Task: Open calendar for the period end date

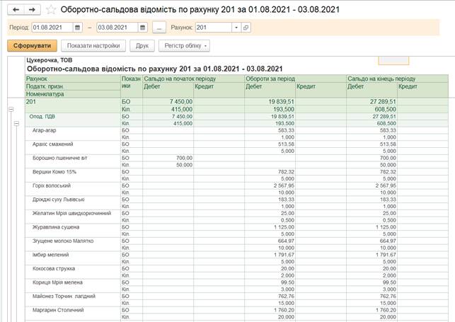Action: (x=143, y=28)
